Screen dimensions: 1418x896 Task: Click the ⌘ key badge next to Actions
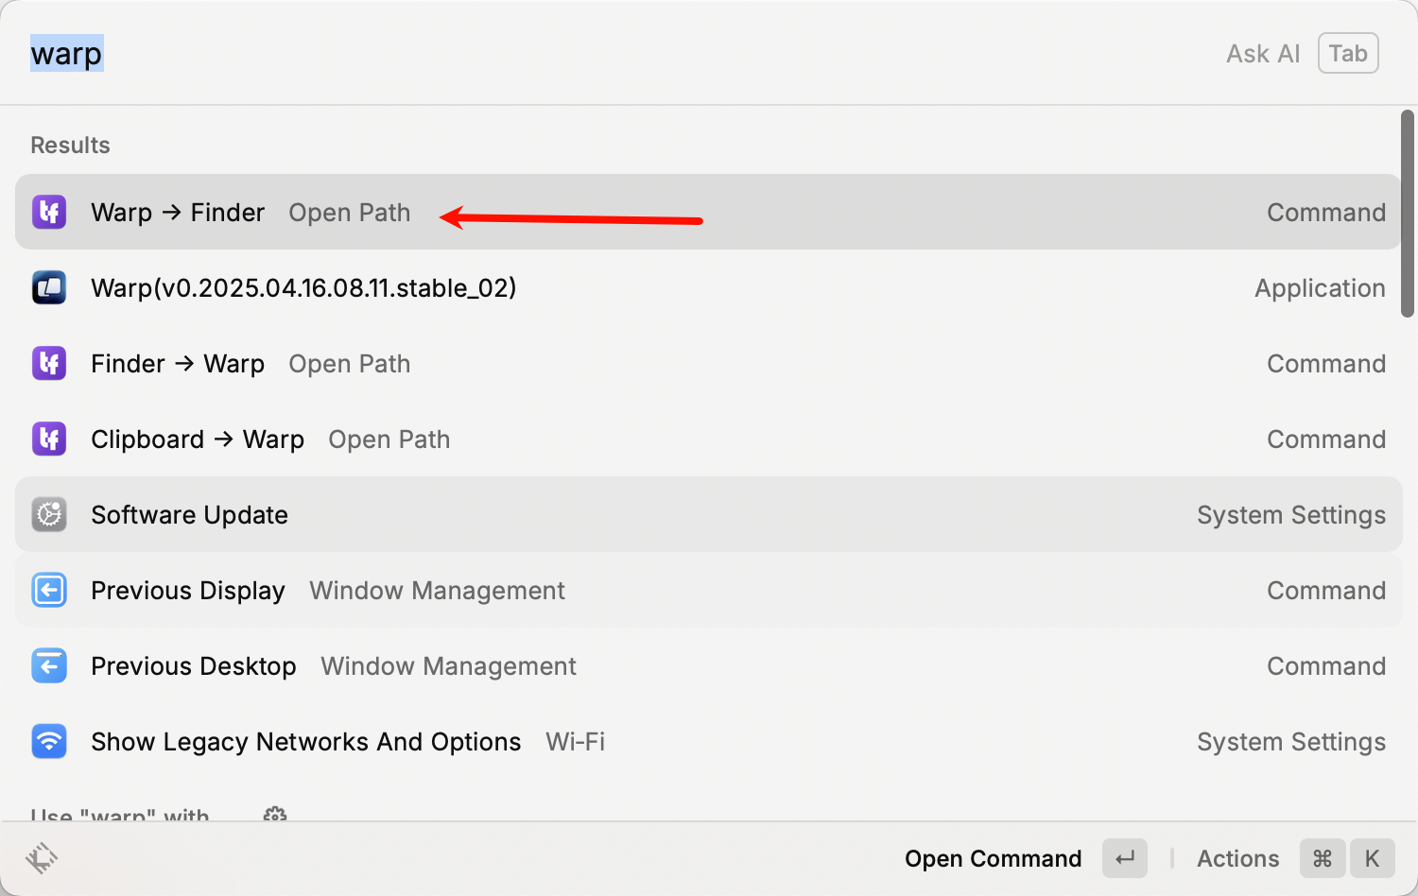pos(1323,858)
